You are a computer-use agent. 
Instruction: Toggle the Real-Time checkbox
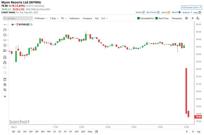pyautogui.click(x=157, y=18)
